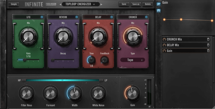This screenshot has width=215, height=109.
Task: Toggle the CRUNCH module power button
Action: click(x=146, y=17)
